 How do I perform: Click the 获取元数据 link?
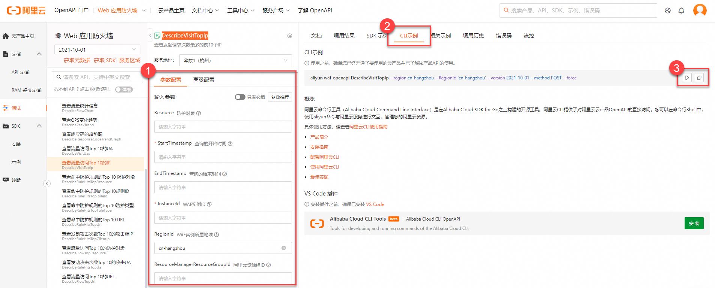click(x=77, y=60)
